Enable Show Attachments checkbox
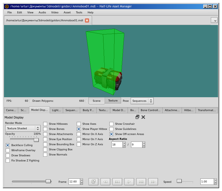This screenshot has width=222, height=191. point(45,134)
